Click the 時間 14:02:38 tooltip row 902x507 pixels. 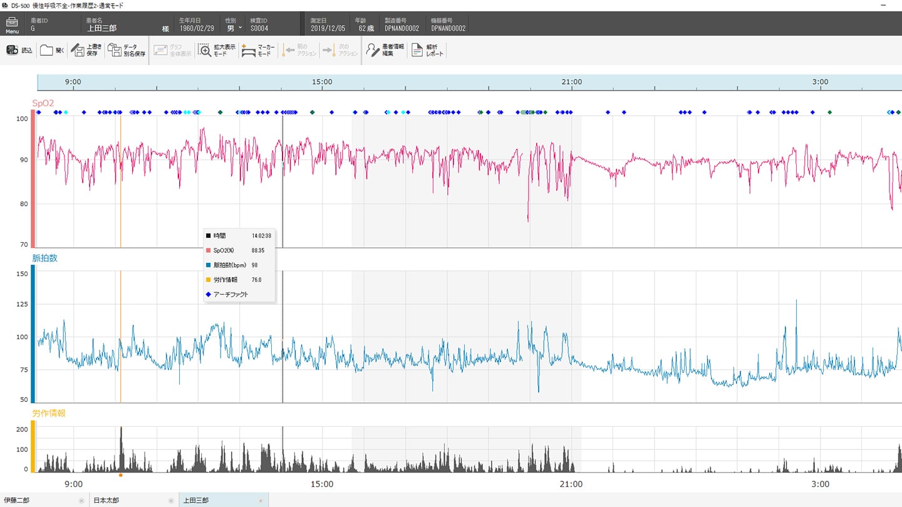[x=239, y=236]
